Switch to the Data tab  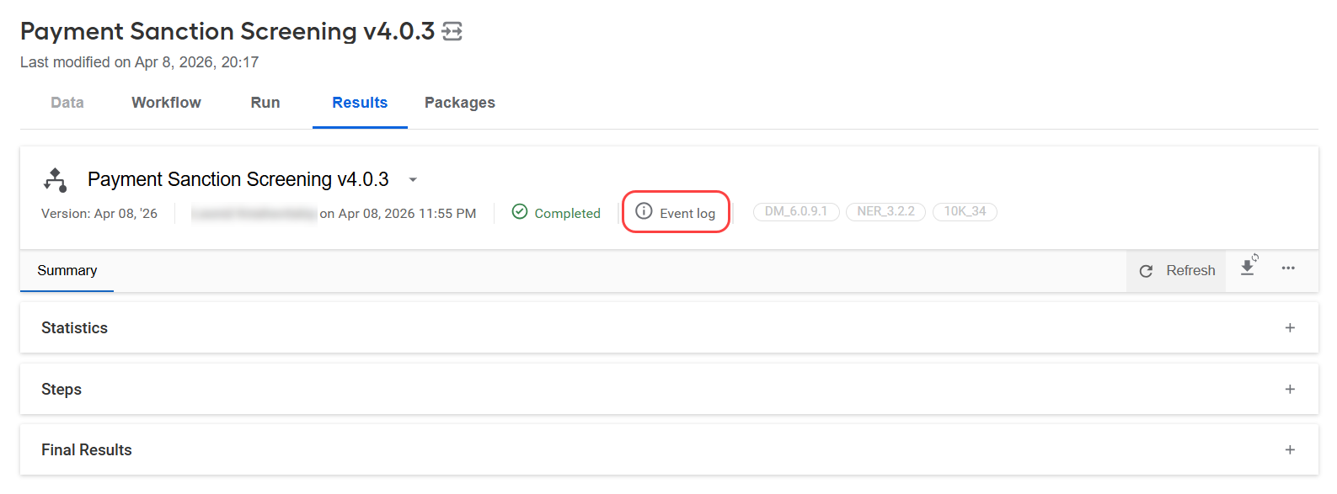tap(67, 103)
